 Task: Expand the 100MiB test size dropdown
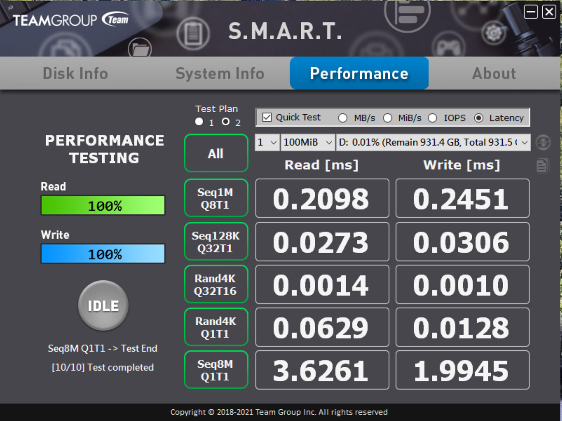coord(308,143)
